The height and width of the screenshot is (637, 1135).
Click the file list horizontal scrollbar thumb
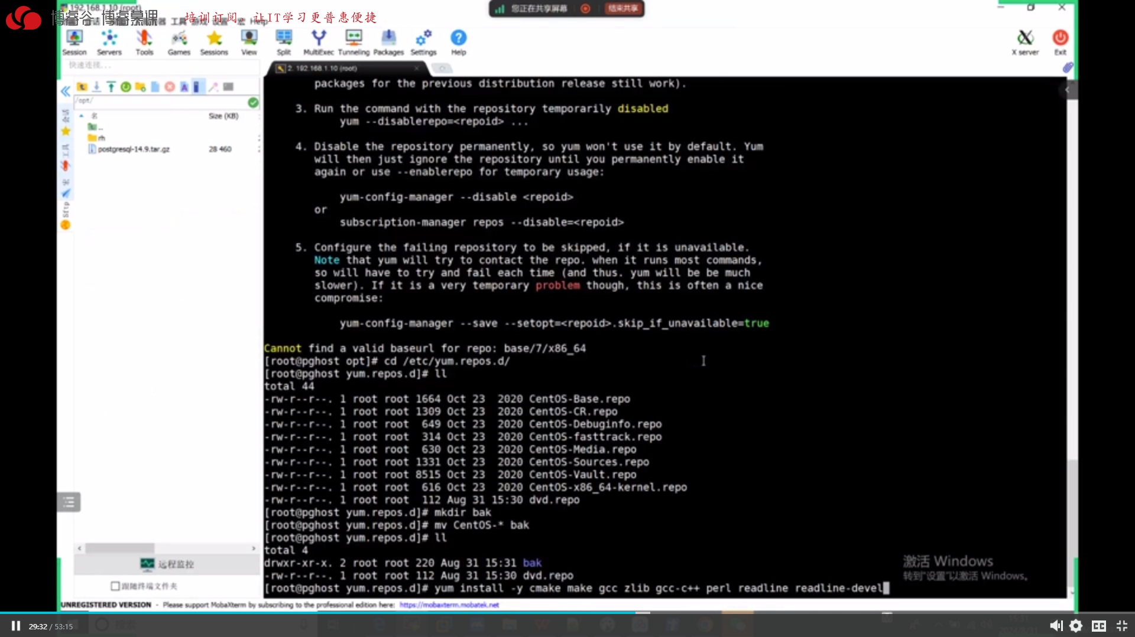(119, 548)
